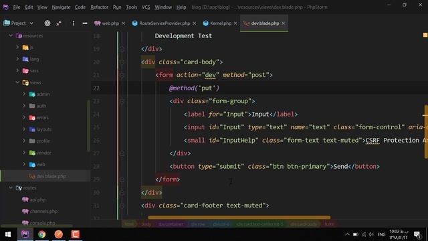Expand the auth folder
The height and width of the screenshot is (241, 428).
point(24,106)
